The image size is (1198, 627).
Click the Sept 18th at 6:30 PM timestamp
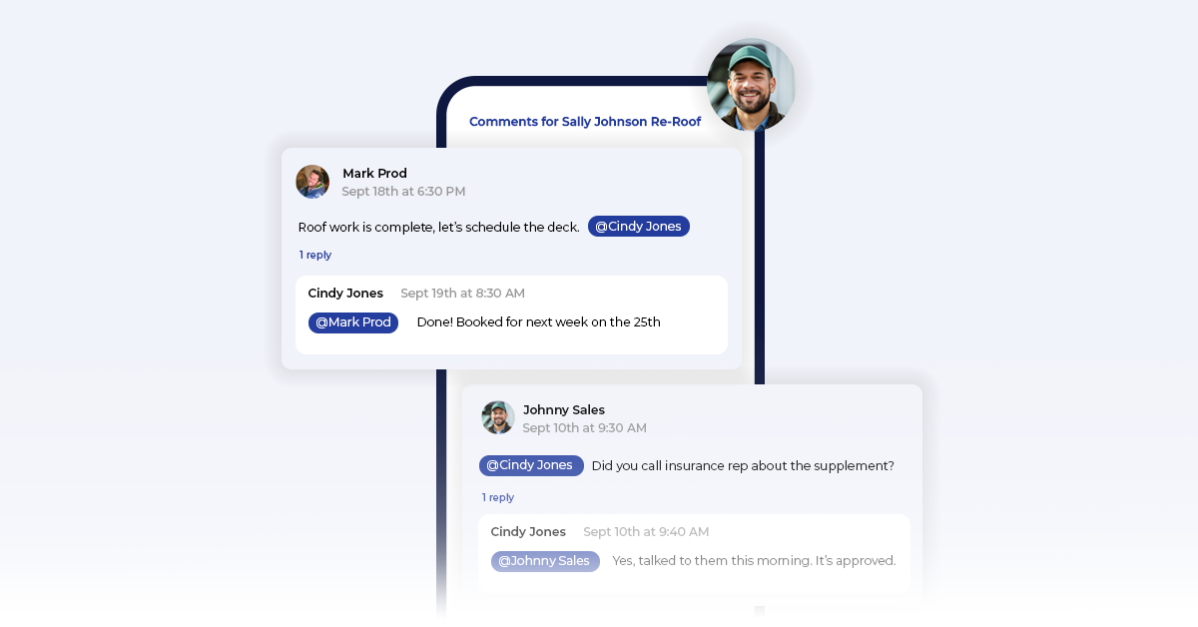tap(403, 192)
